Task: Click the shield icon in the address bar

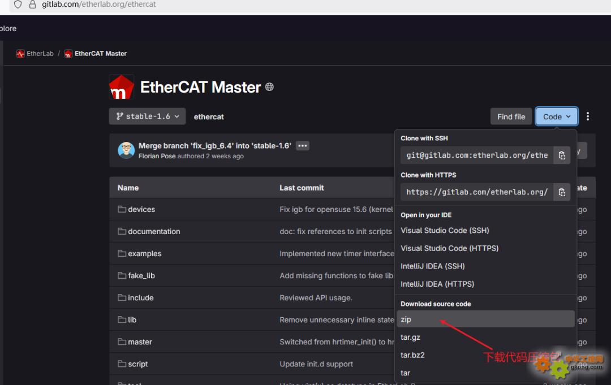Action: point(18,5)
